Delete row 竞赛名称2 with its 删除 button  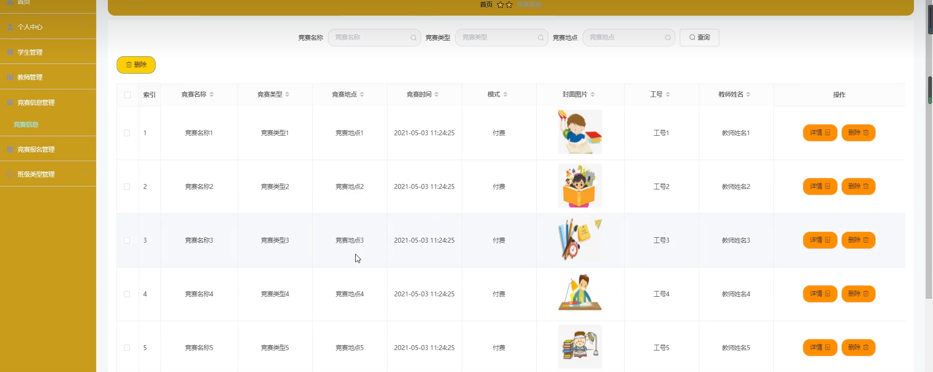pyautogui.click(x=858, y=186)
